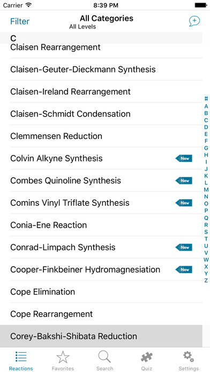Select the Reactions list tab
The height and width of the screenshot is (372, 210).
pyautogui.click(x=21, y=361)
